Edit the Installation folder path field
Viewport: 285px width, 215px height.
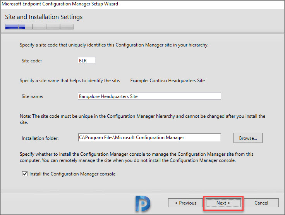(x=149, y=138)
